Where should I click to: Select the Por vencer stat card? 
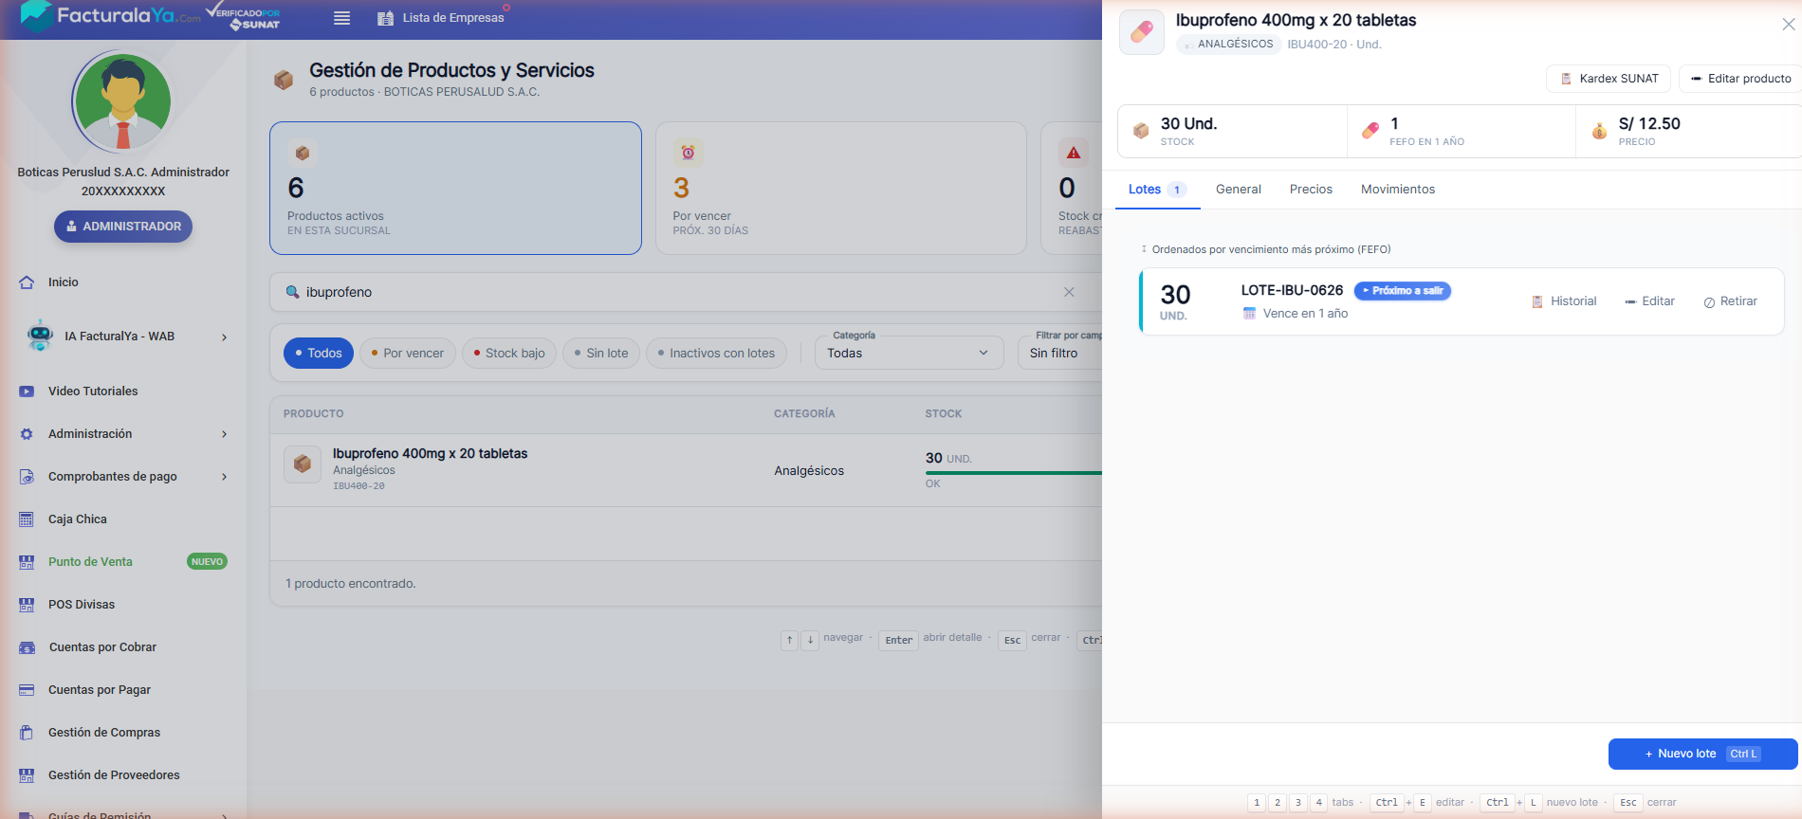point(840,188)
